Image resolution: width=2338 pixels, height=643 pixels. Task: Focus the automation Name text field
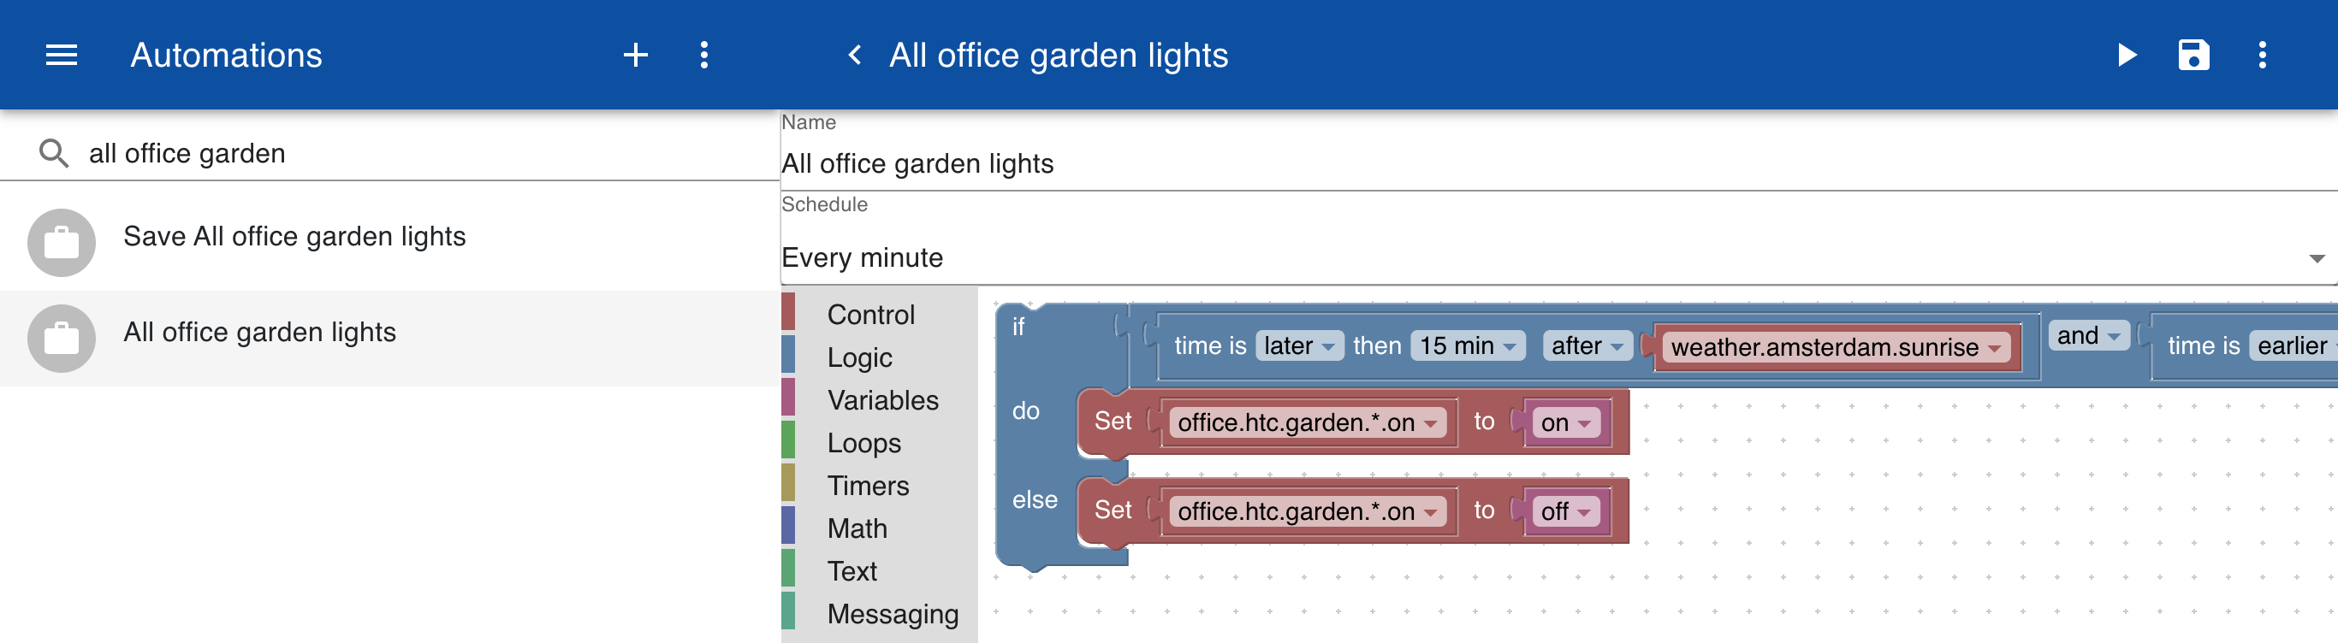(1558, 164)
